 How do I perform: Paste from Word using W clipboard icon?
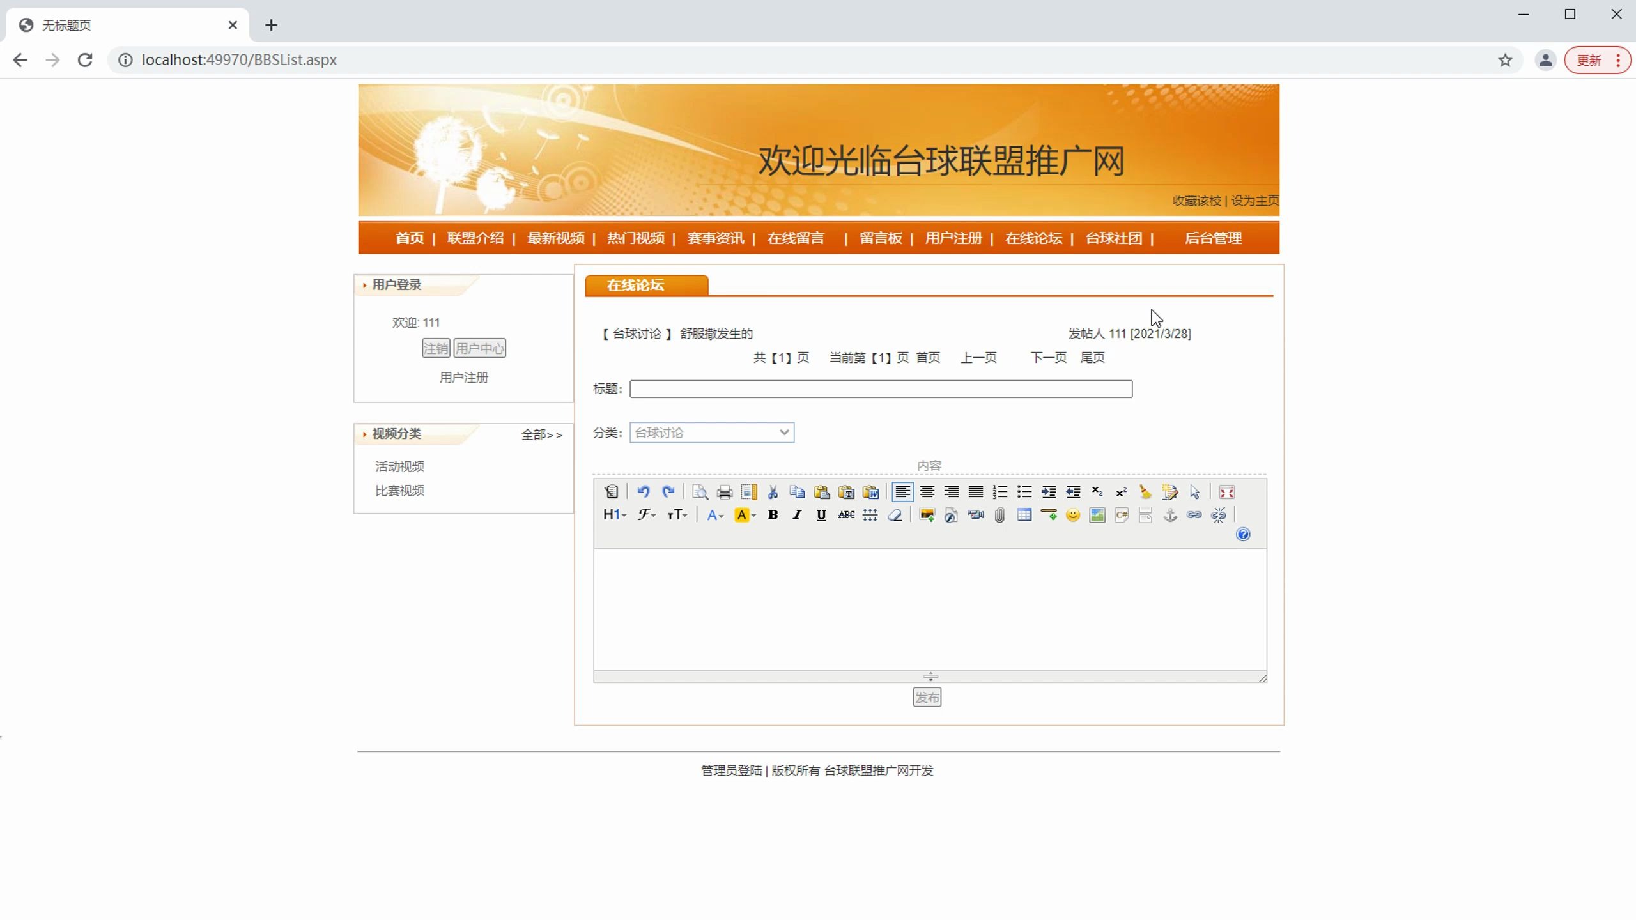click(x=870, y=491)
